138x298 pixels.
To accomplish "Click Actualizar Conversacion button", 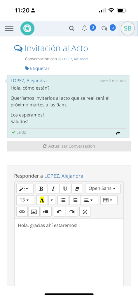I will (x=69, y=146).
